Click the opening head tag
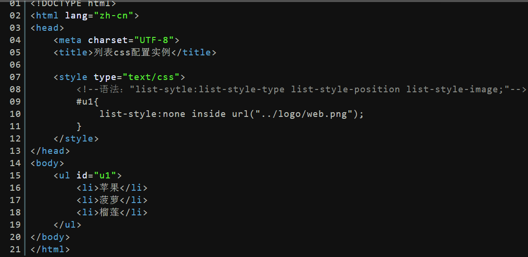Screen dimensions: 528x257 tap(47, 27)
